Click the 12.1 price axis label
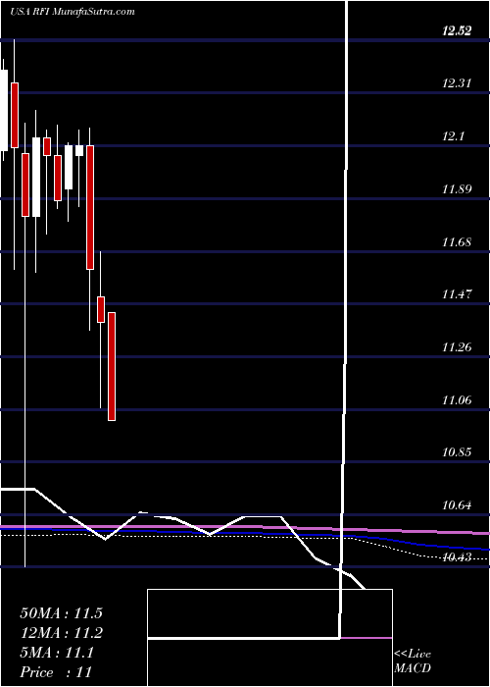Image resolution: width=490 pixels, height=687 pixels. [453, 136]
